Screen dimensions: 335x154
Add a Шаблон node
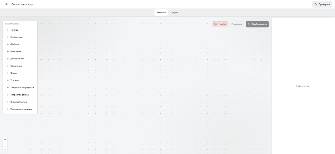coord(20,44)
